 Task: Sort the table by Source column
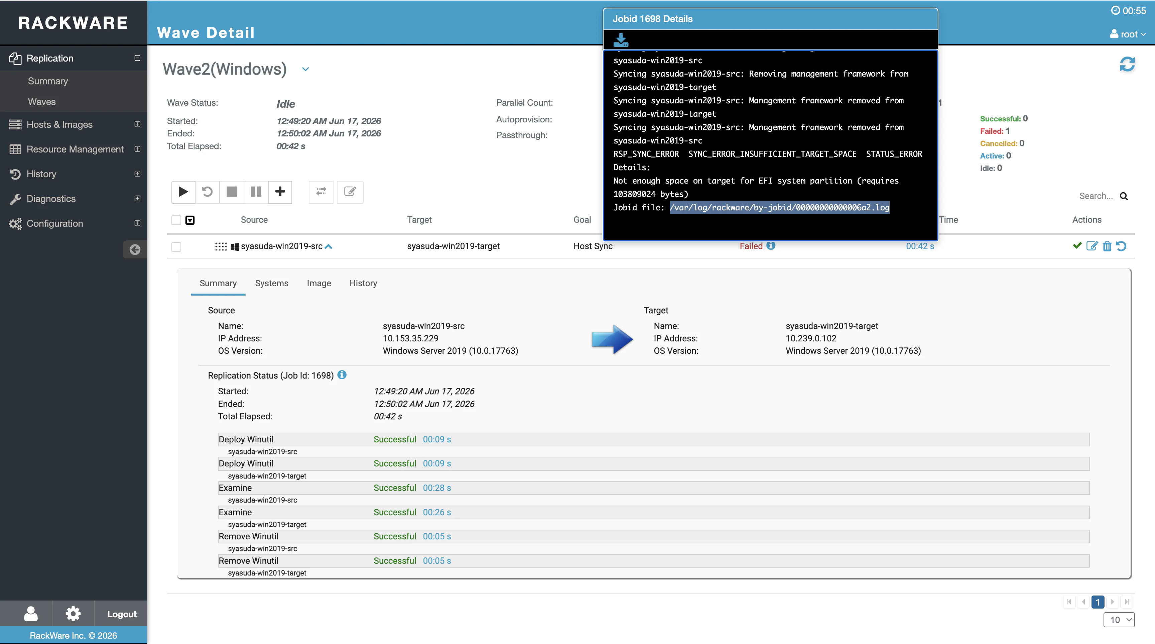pos(254,220)
